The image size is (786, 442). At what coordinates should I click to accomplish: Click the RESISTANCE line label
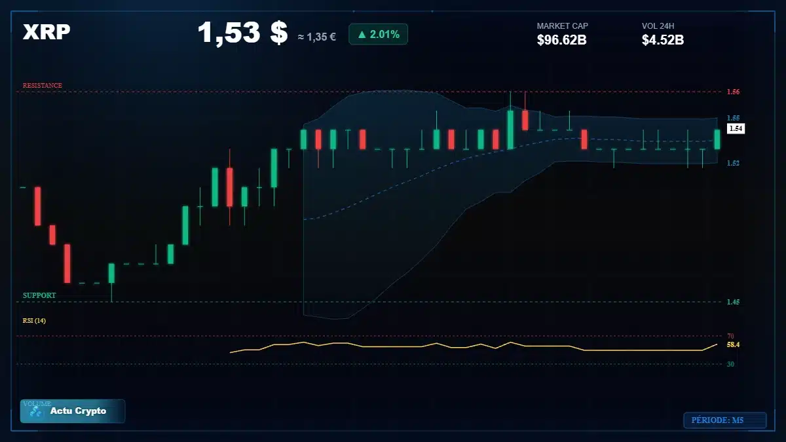43,85
